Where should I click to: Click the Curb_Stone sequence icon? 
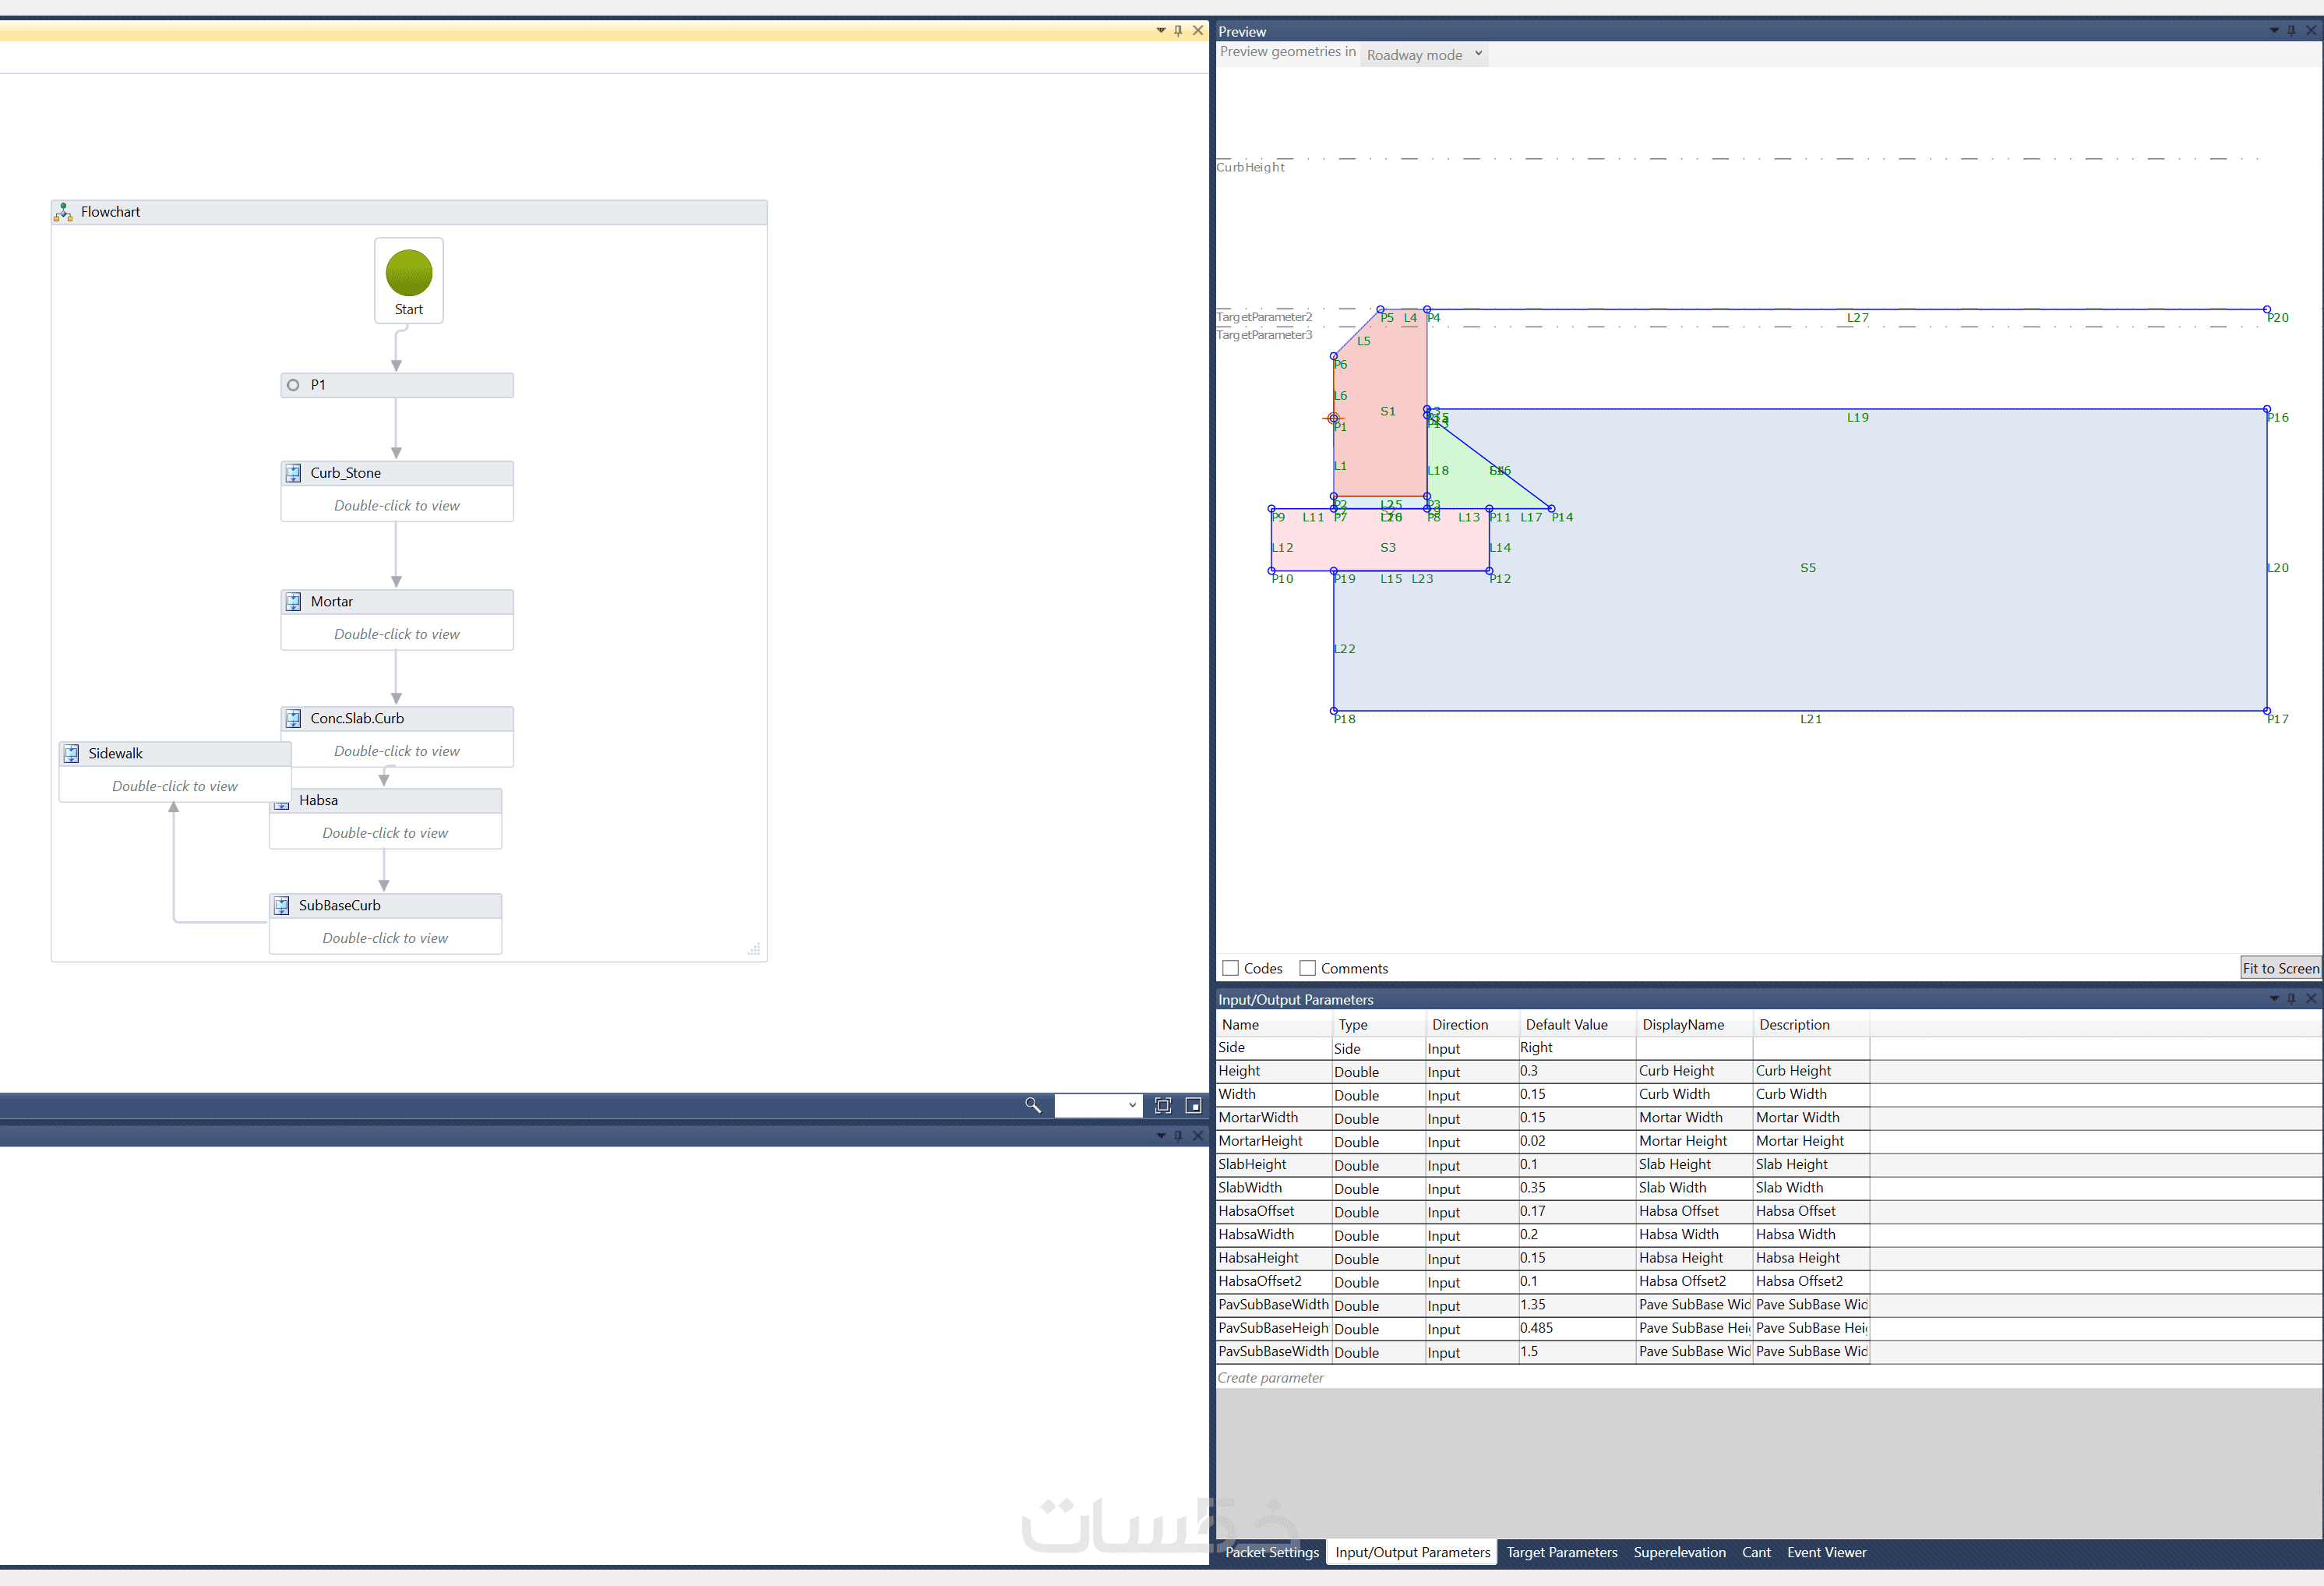pos(293,473)
